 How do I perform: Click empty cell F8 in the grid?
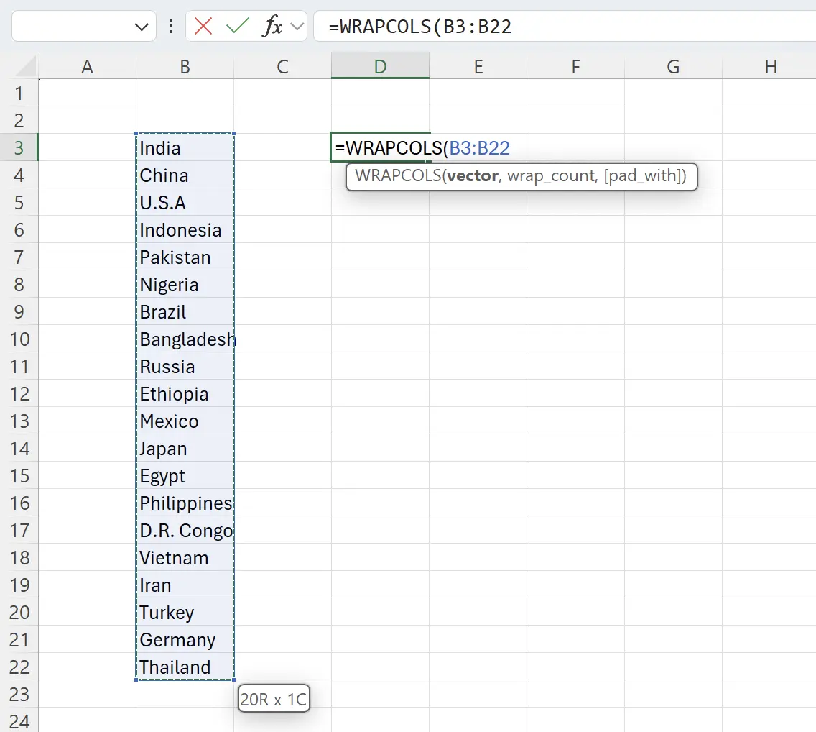(x=575, y=284)
